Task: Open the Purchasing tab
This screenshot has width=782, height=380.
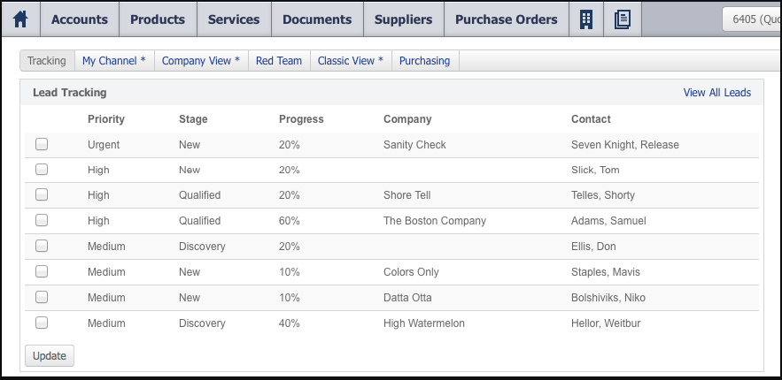Action: click(424, 61)
